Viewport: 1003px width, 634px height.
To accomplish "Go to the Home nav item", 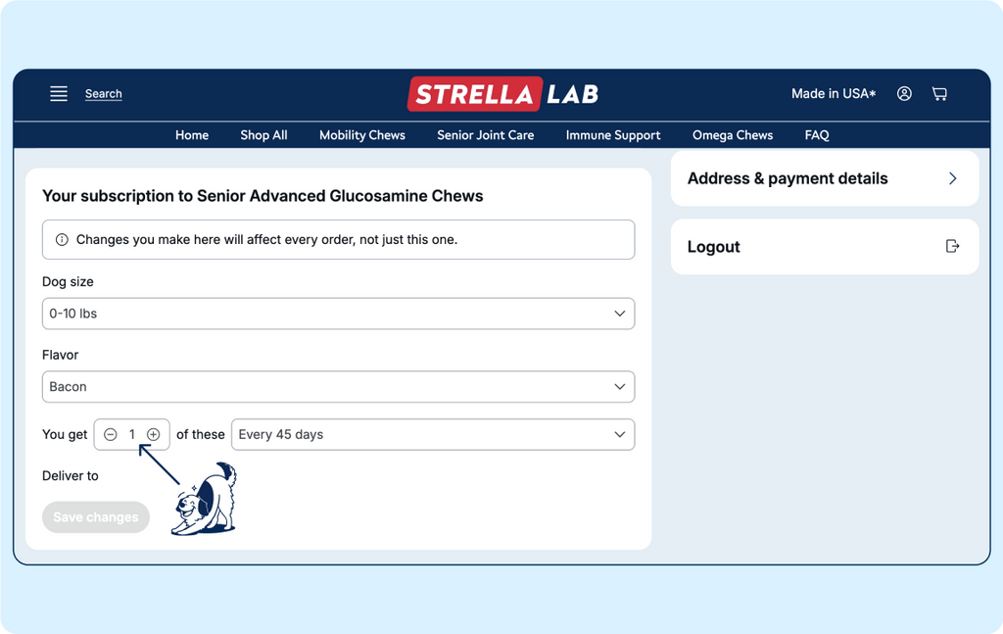I will tap(192, 135).
